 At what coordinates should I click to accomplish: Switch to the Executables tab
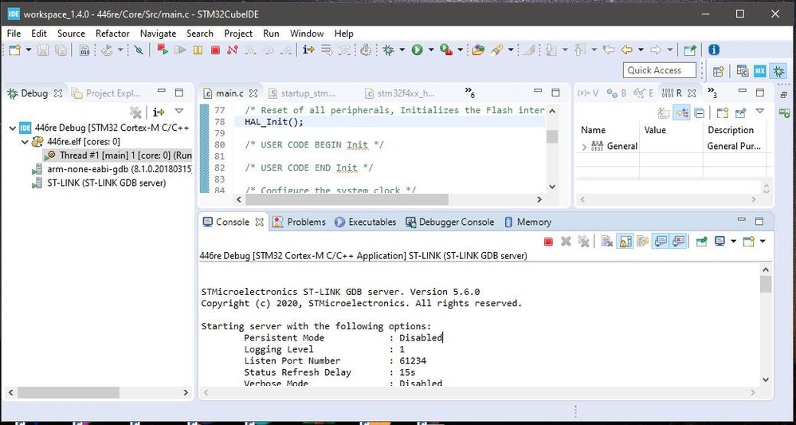point(365,222)
